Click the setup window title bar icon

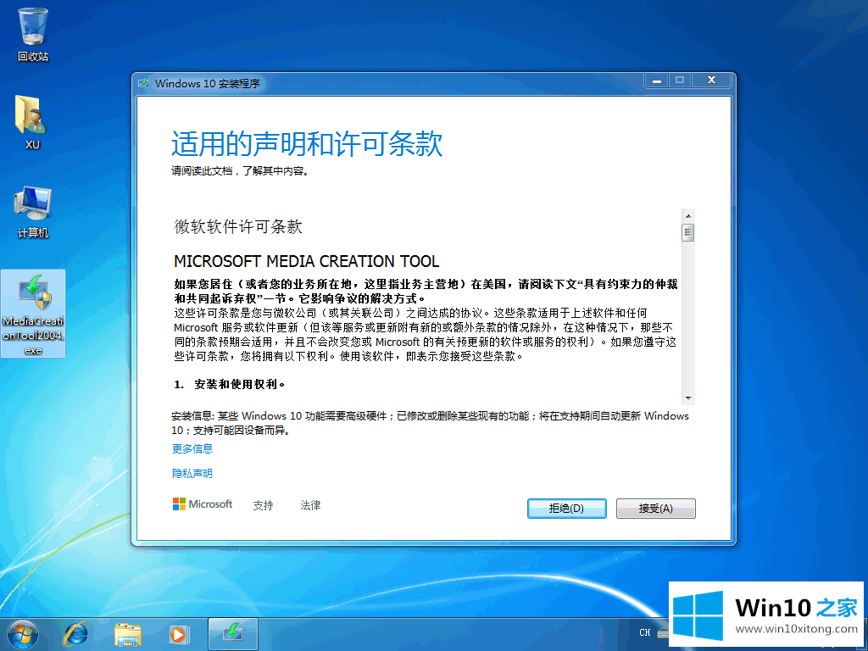[144, 83]
